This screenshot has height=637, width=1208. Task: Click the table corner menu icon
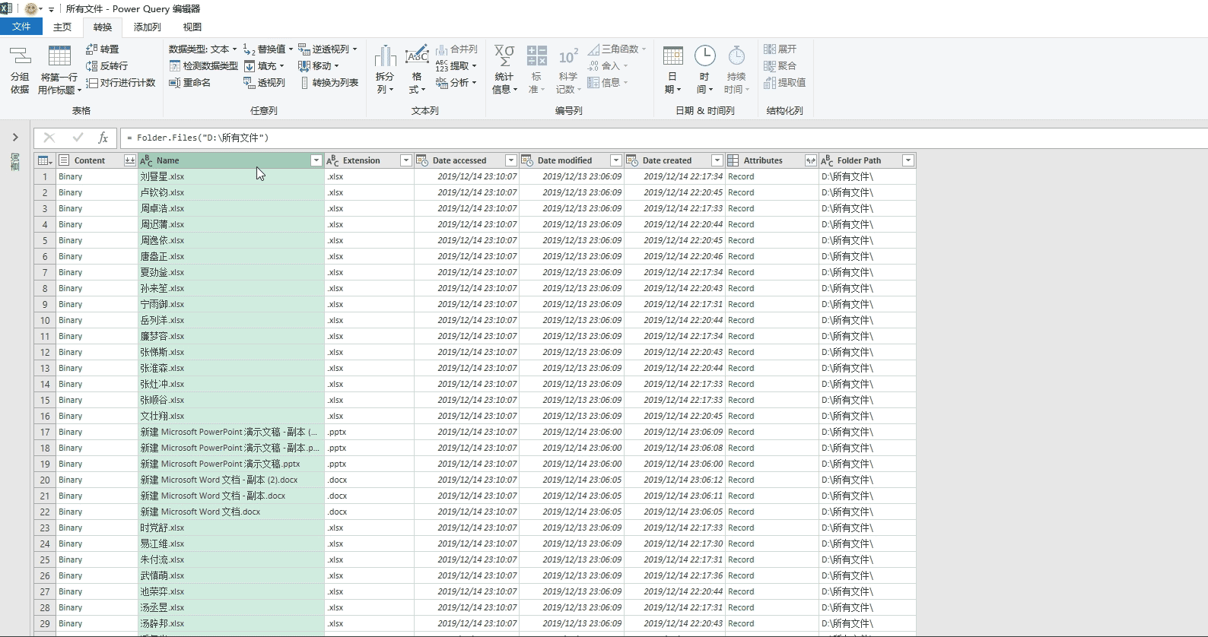(44, 160)
